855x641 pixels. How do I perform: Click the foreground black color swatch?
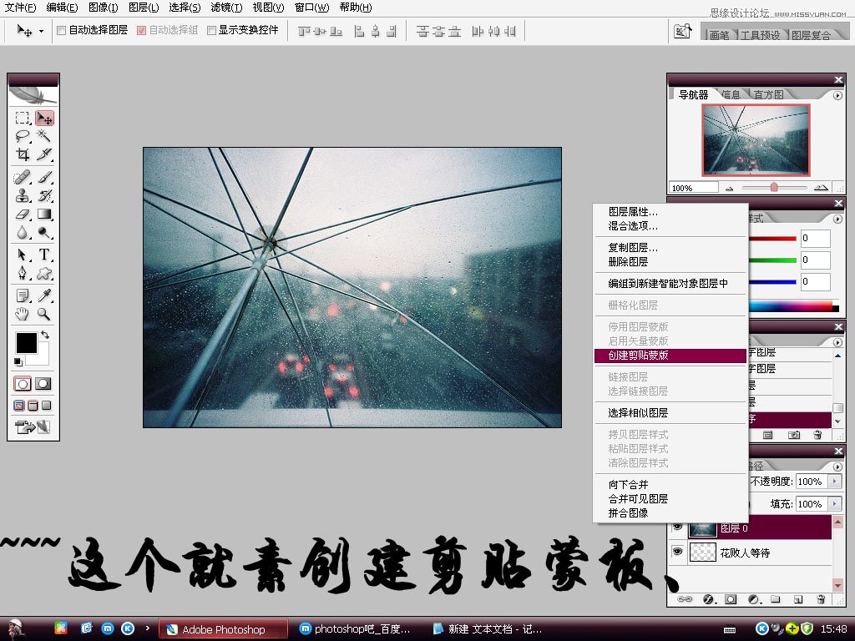pos(26,343)
